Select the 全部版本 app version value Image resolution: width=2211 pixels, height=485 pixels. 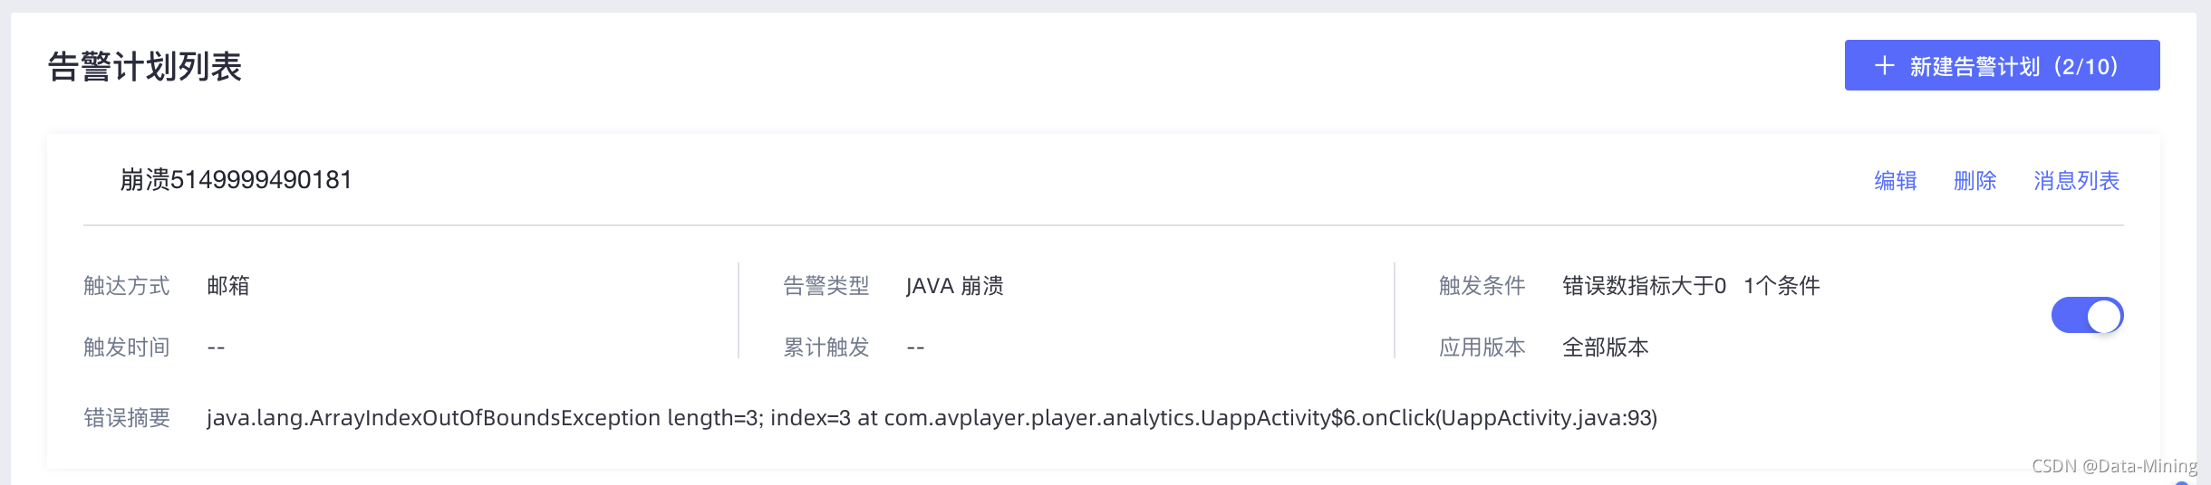(x=1605, y=347)
